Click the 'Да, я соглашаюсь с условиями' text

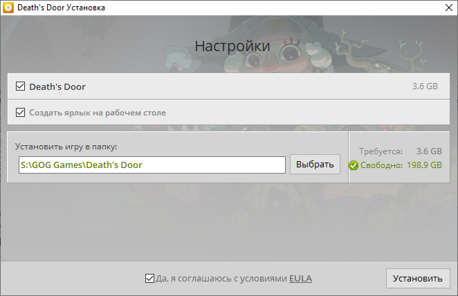(x=221, y=279)
